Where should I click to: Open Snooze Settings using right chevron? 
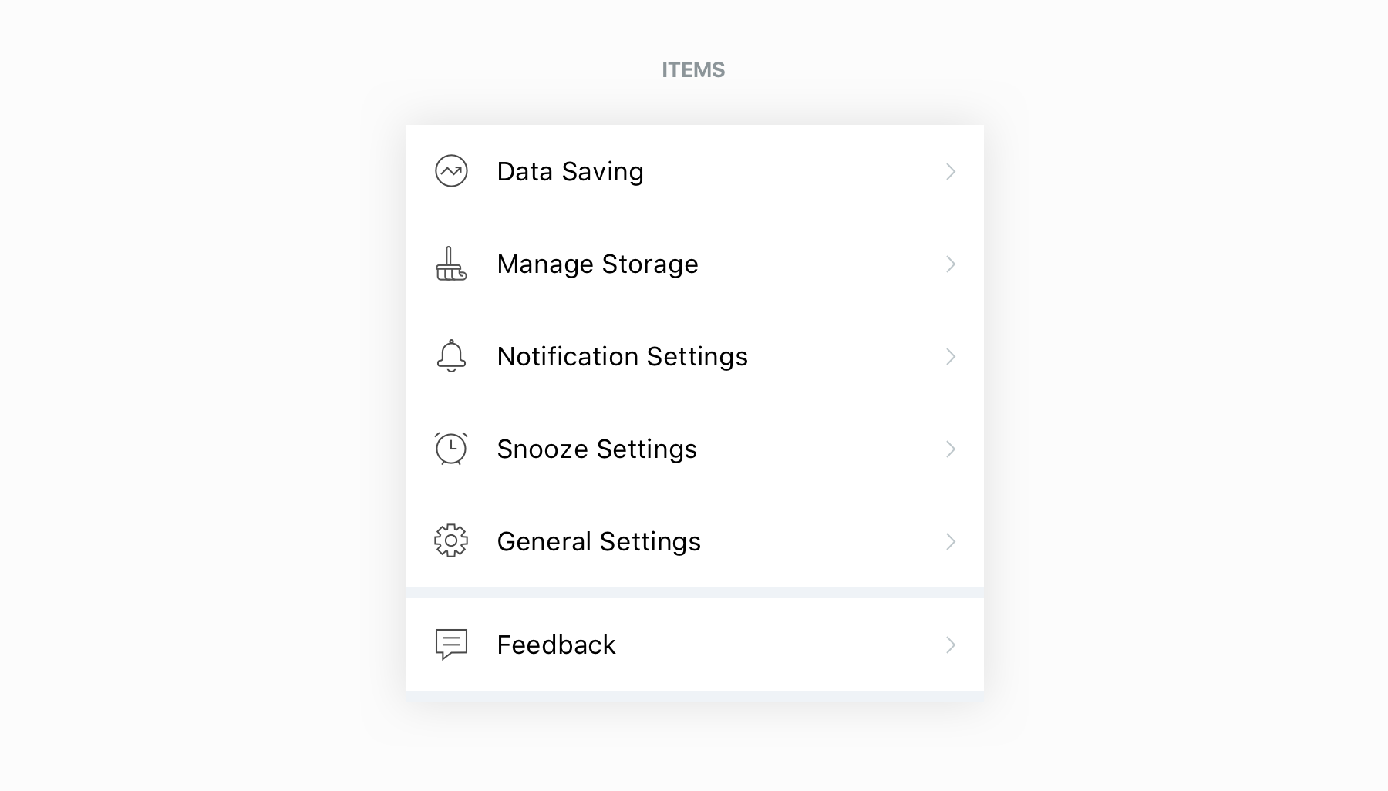click(x=951, y=449)
